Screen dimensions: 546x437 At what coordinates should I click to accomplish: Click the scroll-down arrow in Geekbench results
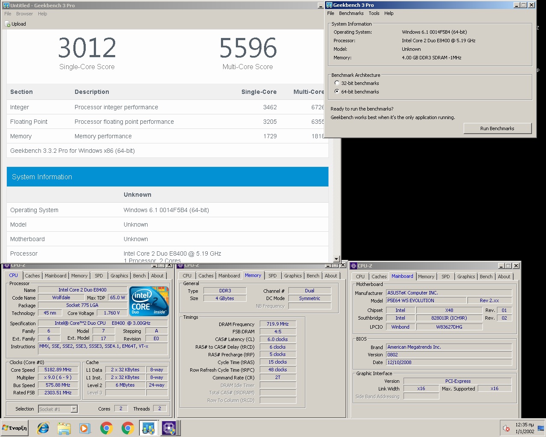(336, 259)
